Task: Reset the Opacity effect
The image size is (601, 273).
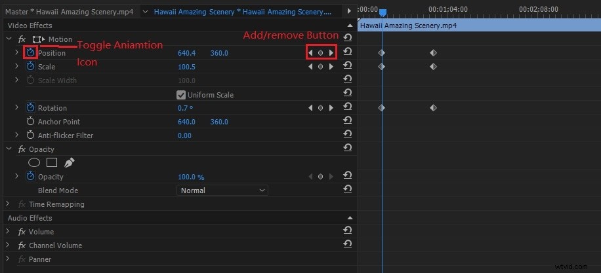Action: point(348,147)
